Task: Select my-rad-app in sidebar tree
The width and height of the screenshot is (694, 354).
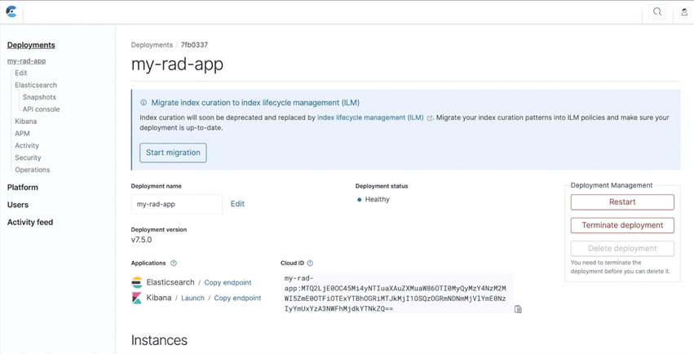Action: point(27,61)
